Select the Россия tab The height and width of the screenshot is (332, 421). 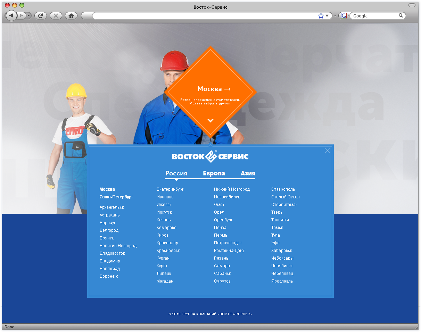point(176,173)
